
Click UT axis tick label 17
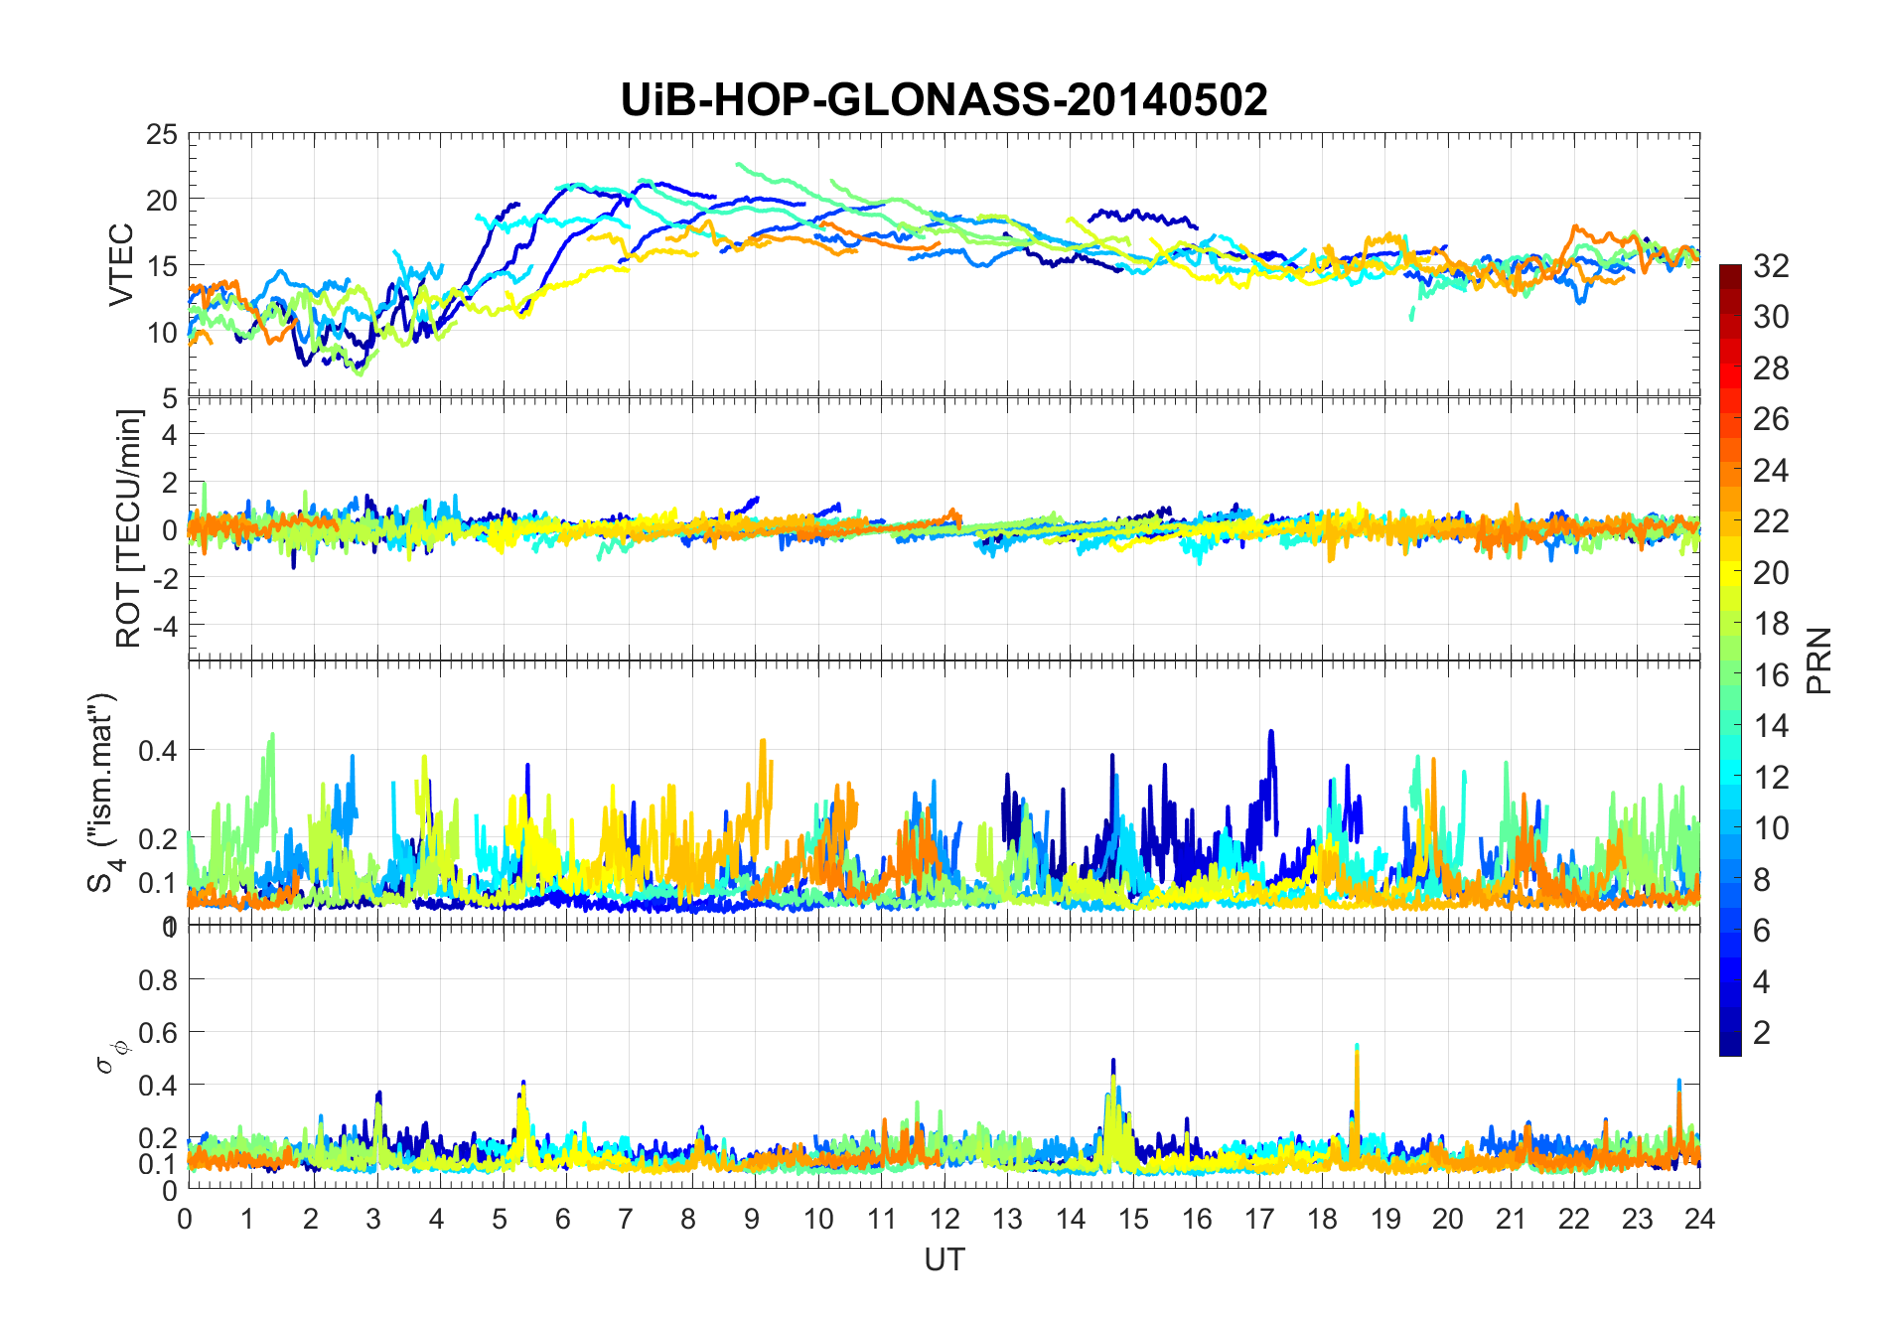pos(1258,1219)
